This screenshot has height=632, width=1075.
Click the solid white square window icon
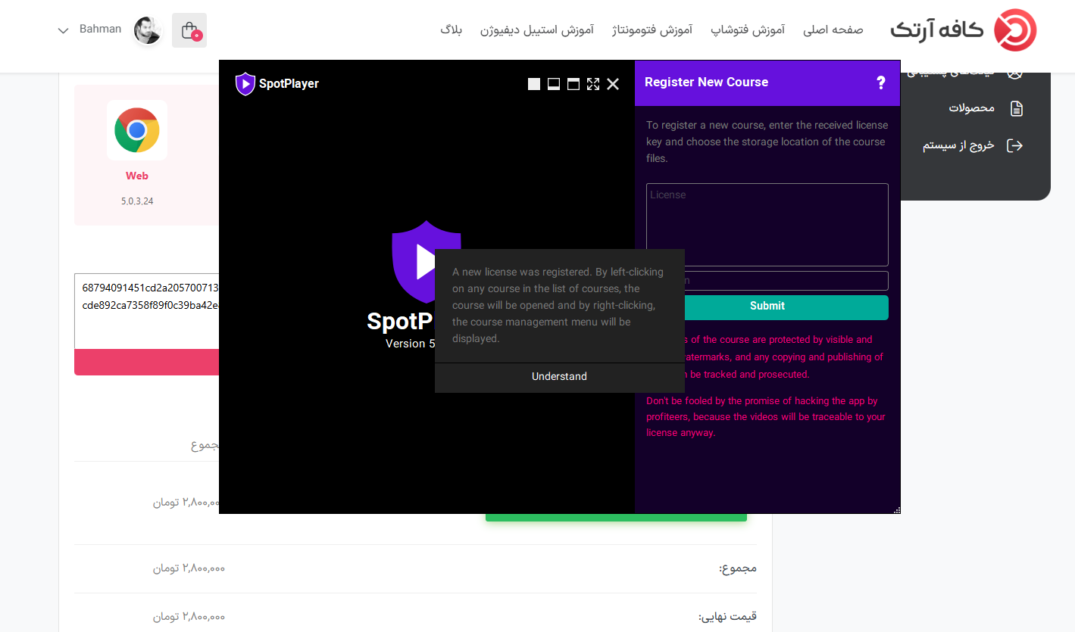click(x=534, y=84)
